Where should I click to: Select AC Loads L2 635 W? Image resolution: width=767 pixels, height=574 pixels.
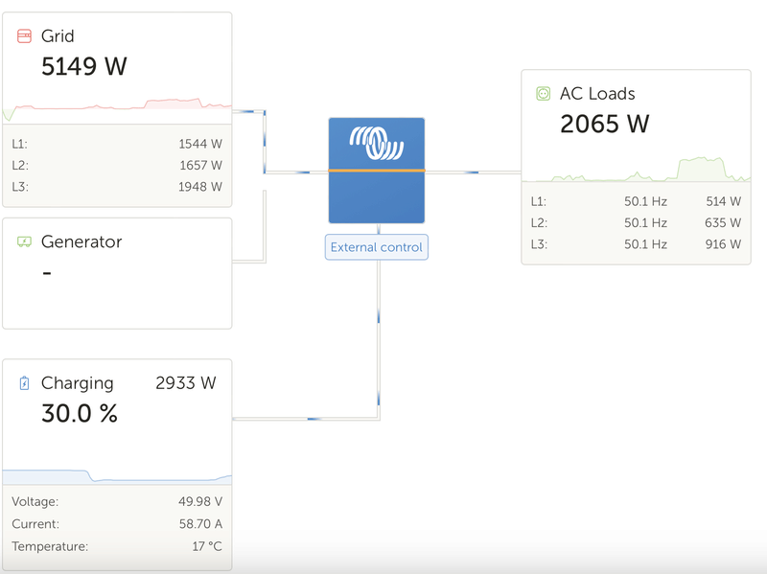pyautogui.click(x=723, y=223)
